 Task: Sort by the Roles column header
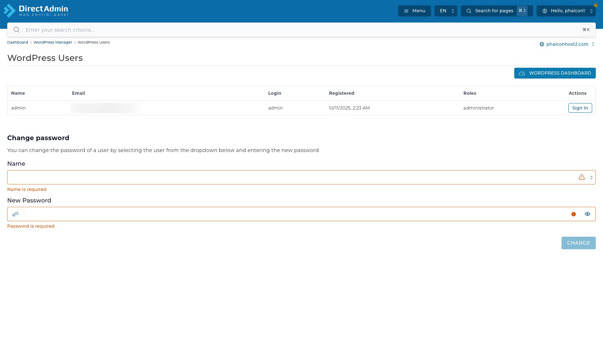coord(470,93)
